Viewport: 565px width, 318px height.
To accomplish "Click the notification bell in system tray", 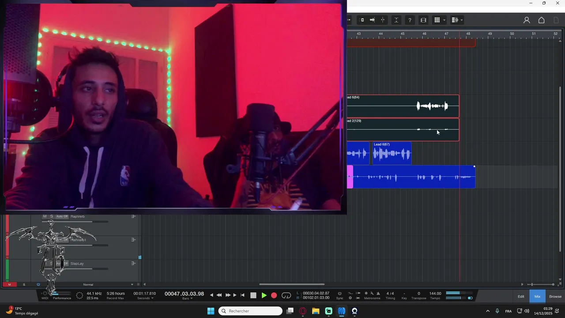I will pos(556,311).
